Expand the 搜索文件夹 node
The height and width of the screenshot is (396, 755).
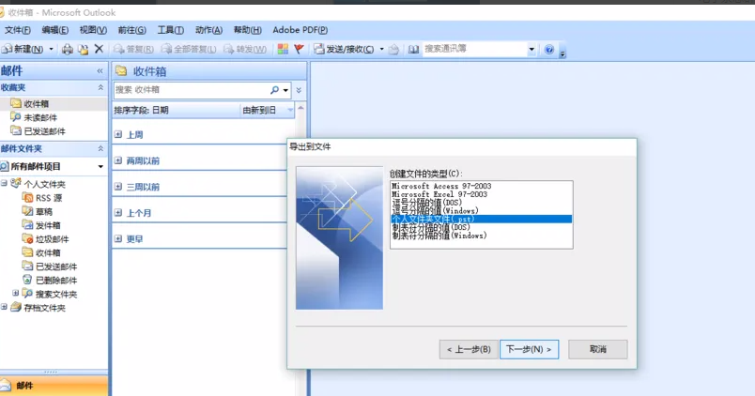15,293
